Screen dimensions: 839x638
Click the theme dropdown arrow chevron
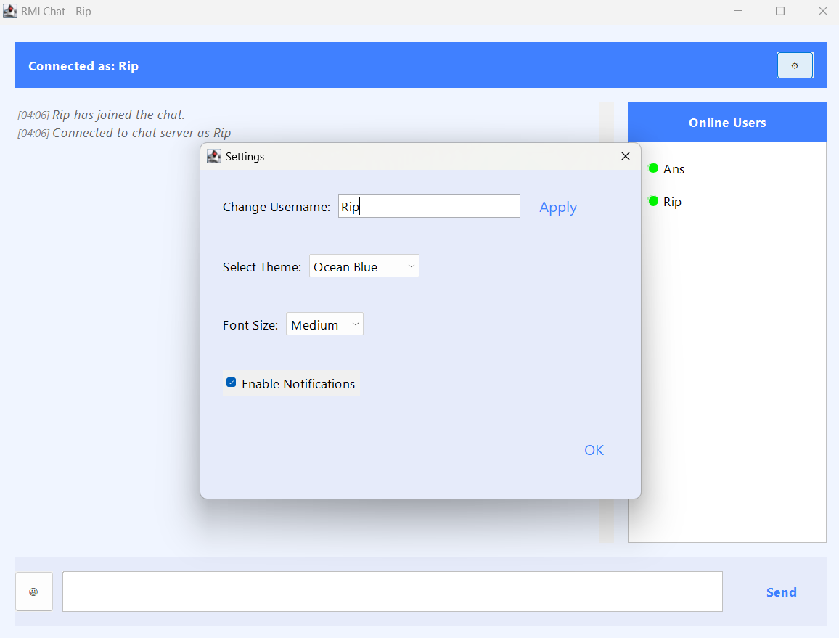tap(411, 266)
